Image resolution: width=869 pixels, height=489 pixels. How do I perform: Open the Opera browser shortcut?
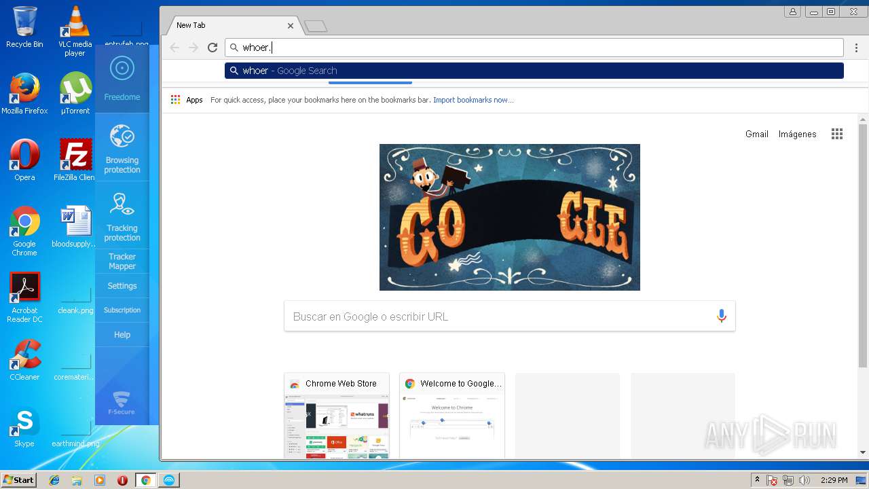pyautogui.click(x=24, y=160)
